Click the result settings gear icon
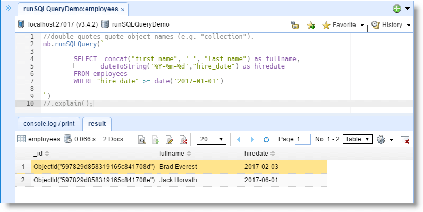 point(380,139)
